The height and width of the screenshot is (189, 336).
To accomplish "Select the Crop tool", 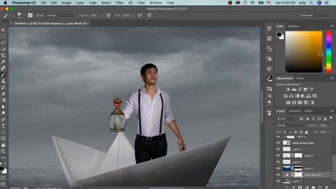I will point(3,56).
